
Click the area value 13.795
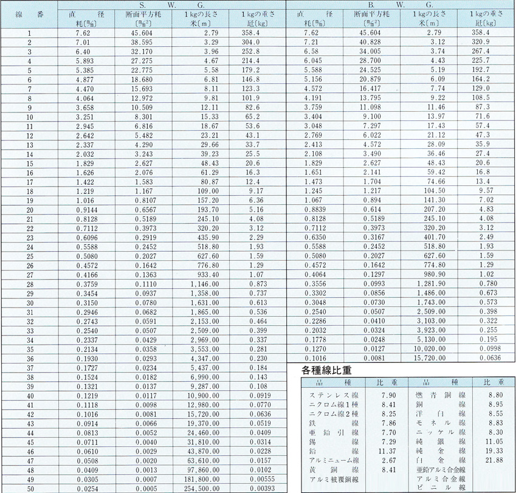(x=370, y=98)
